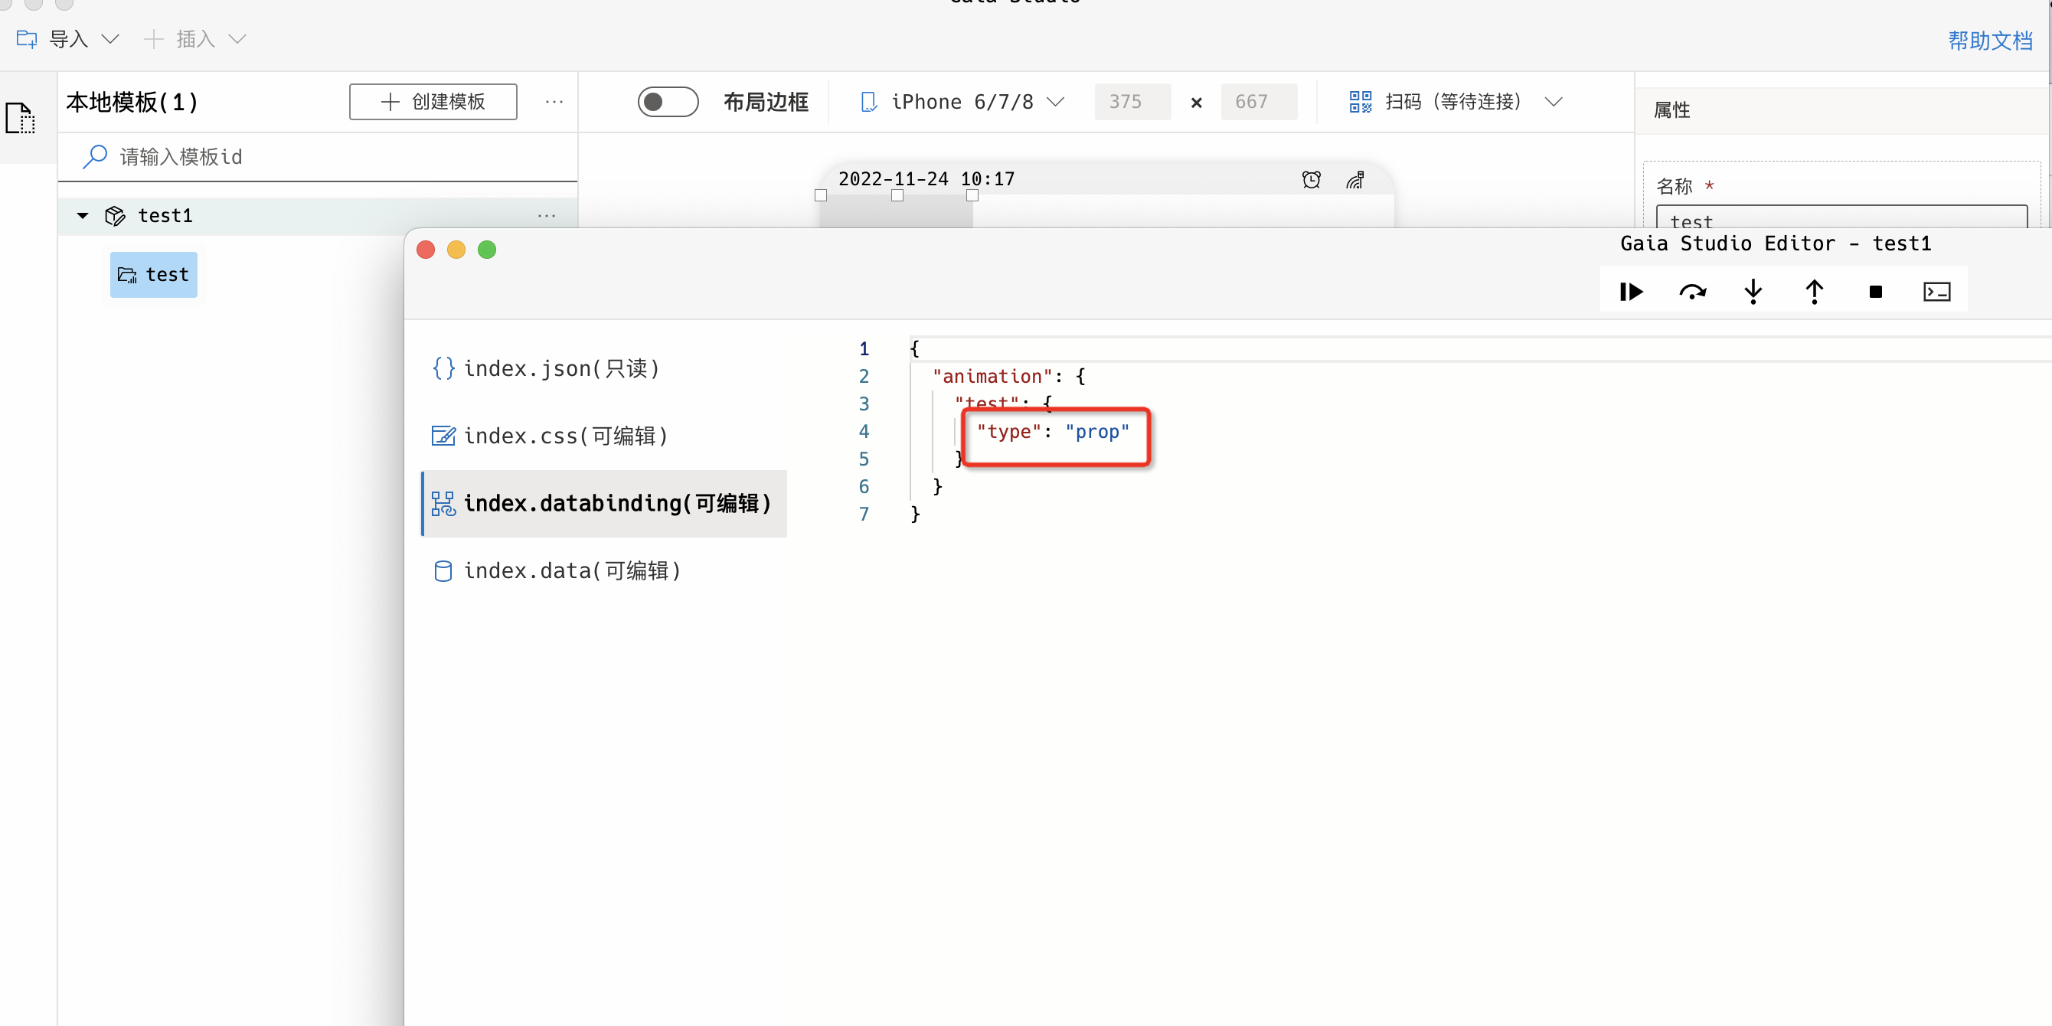Click the QR code scan icon
Image resolution: width=2052 pixels, height=1026 pixels.
[x=1360, y=101]
